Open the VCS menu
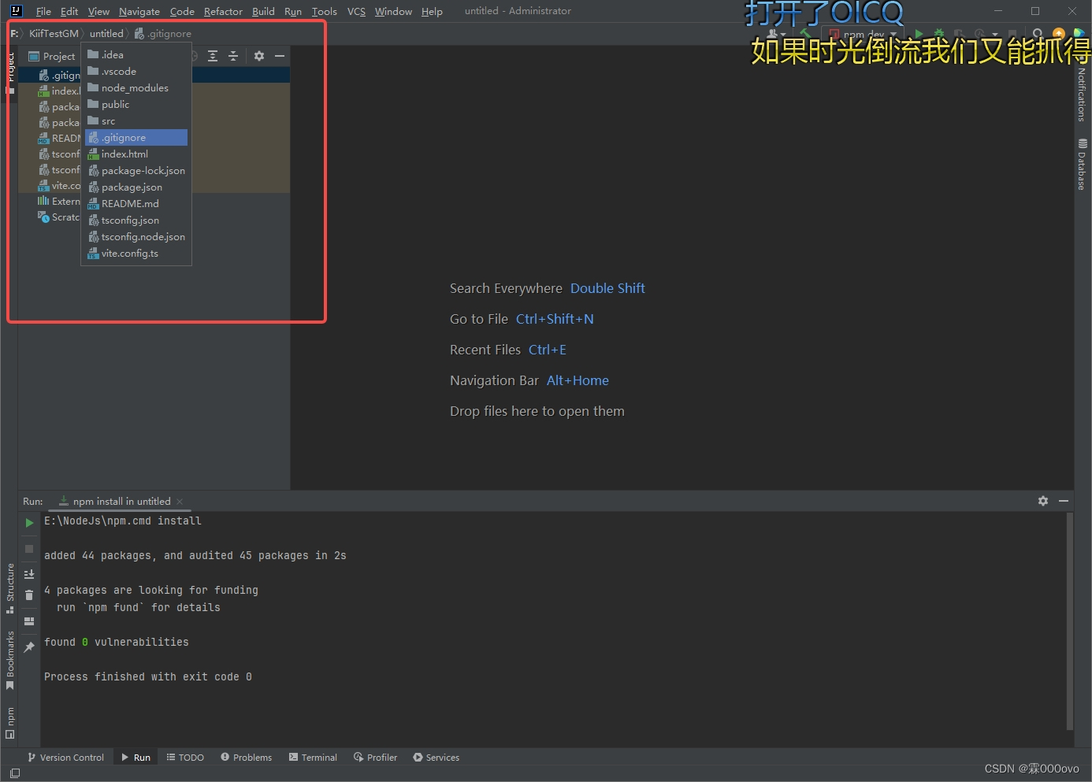 [x=356, y=11]
